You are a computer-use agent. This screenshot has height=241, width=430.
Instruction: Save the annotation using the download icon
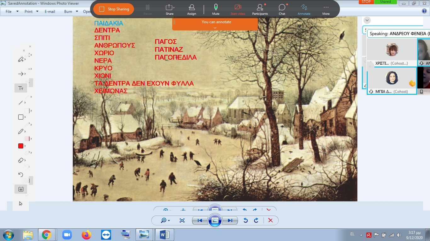click(x=21, y=189)
